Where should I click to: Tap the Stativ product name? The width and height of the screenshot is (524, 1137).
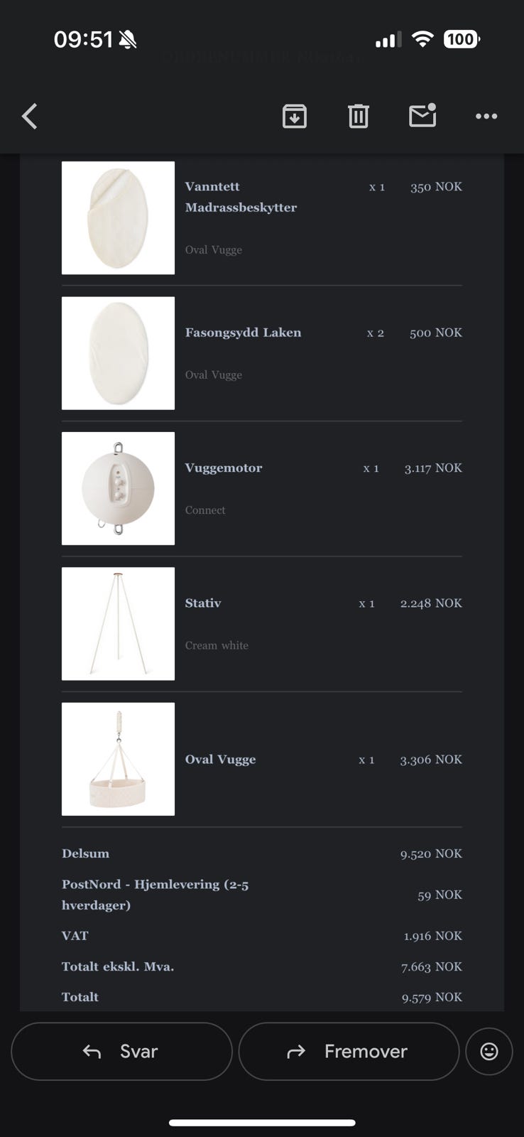tap(203, 603)
